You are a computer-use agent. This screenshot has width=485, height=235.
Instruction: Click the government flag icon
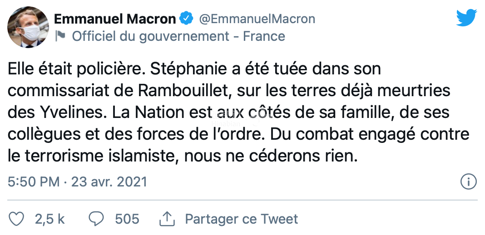pos(60,36)
